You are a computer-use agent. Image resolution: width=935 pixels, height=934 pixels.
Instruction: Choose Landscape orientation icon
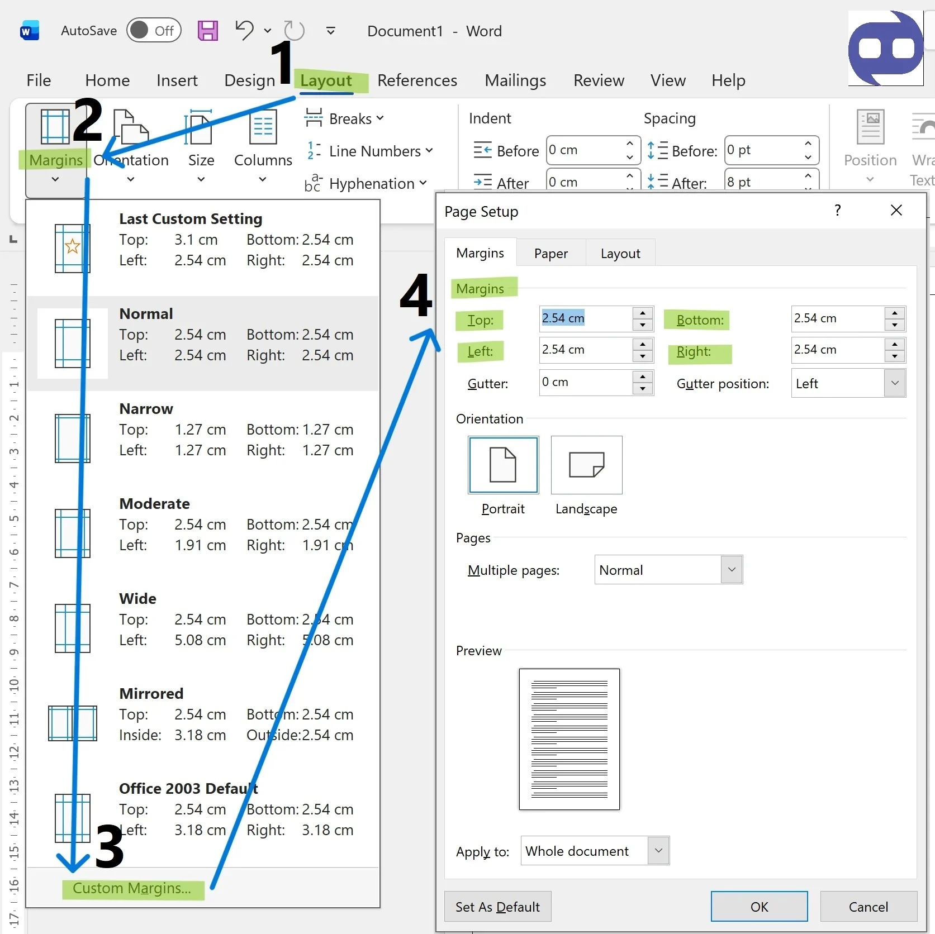point(586,465)
